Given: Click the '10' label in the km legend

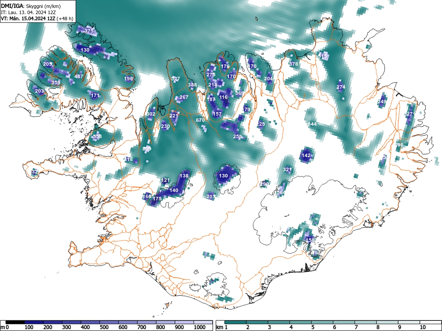Looking at the screenshot, I should [x=422, y=327].
